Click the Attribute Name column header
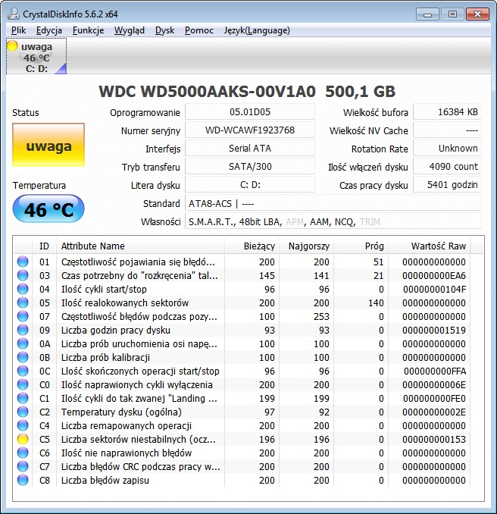The image size is (497, 514). click(141, 246)
